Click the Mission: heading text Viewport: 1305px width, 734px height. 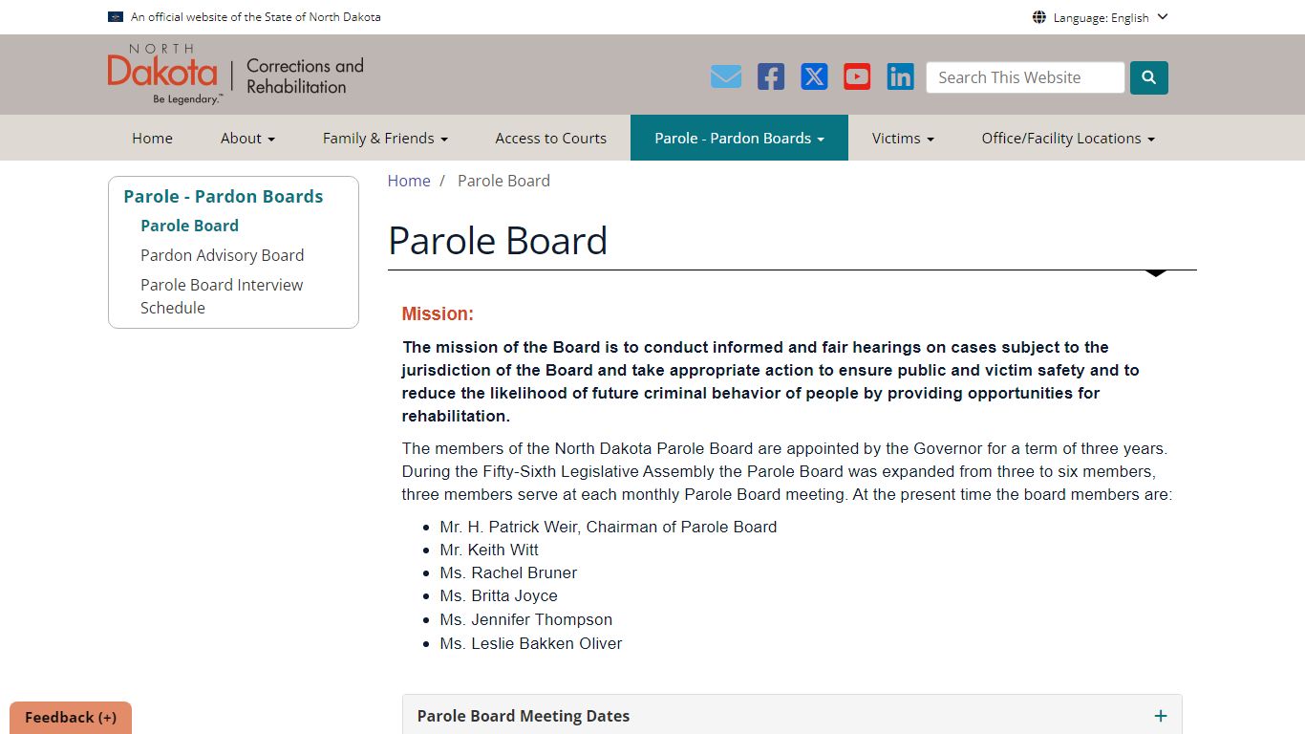(438, 313)
